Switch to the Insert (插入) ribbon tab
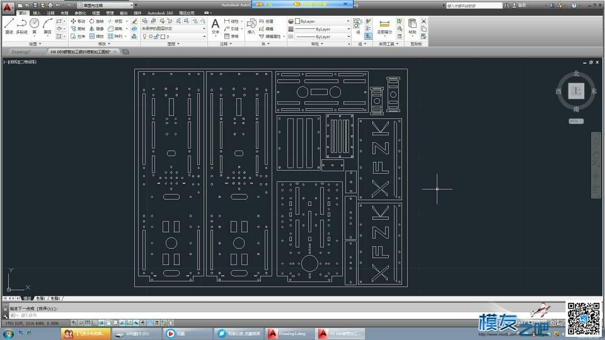Viewport: 605px width, 340px height. (37, 13)
